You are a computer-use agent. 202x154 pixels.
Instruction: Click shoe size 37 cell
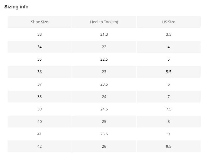(x=39, y=84)
